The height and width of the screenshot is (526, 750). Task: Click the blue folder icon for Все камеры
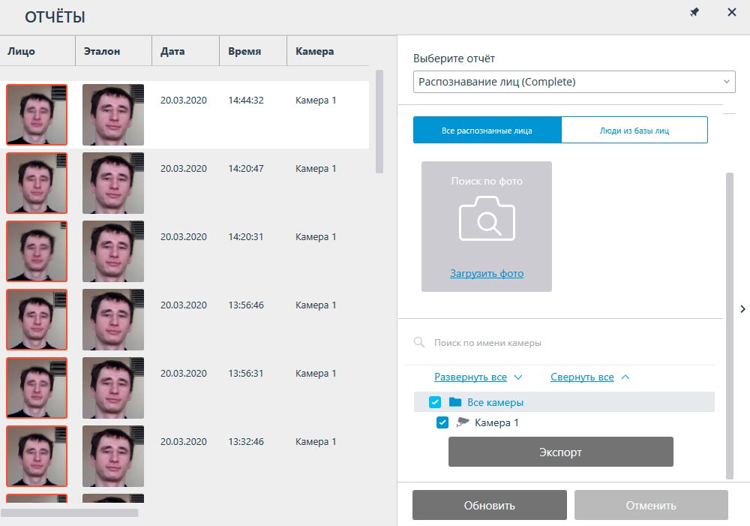tap(455, 402)
